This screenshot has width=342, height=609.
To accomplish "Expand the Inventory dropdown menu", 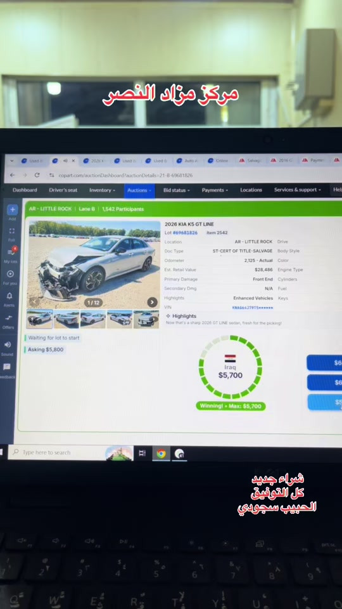I will 103,190.
